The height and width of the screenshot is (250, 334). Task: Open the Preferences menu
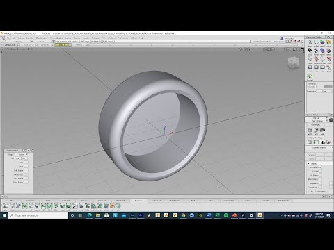(x=123, y=37)
